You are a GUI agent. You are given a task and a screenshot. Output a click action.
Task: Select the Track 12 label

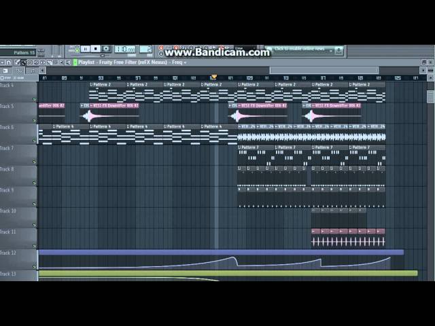pyautogui.click(x=8, y=253)
